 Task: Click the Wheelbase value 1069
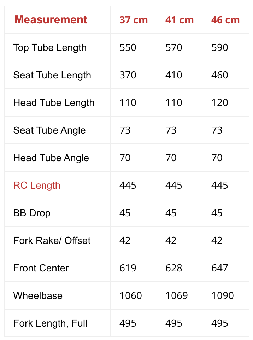(x=177, y=296)
